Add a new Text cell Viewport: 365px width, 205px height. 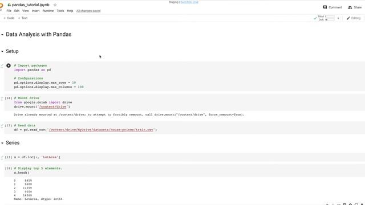point(23,18)
